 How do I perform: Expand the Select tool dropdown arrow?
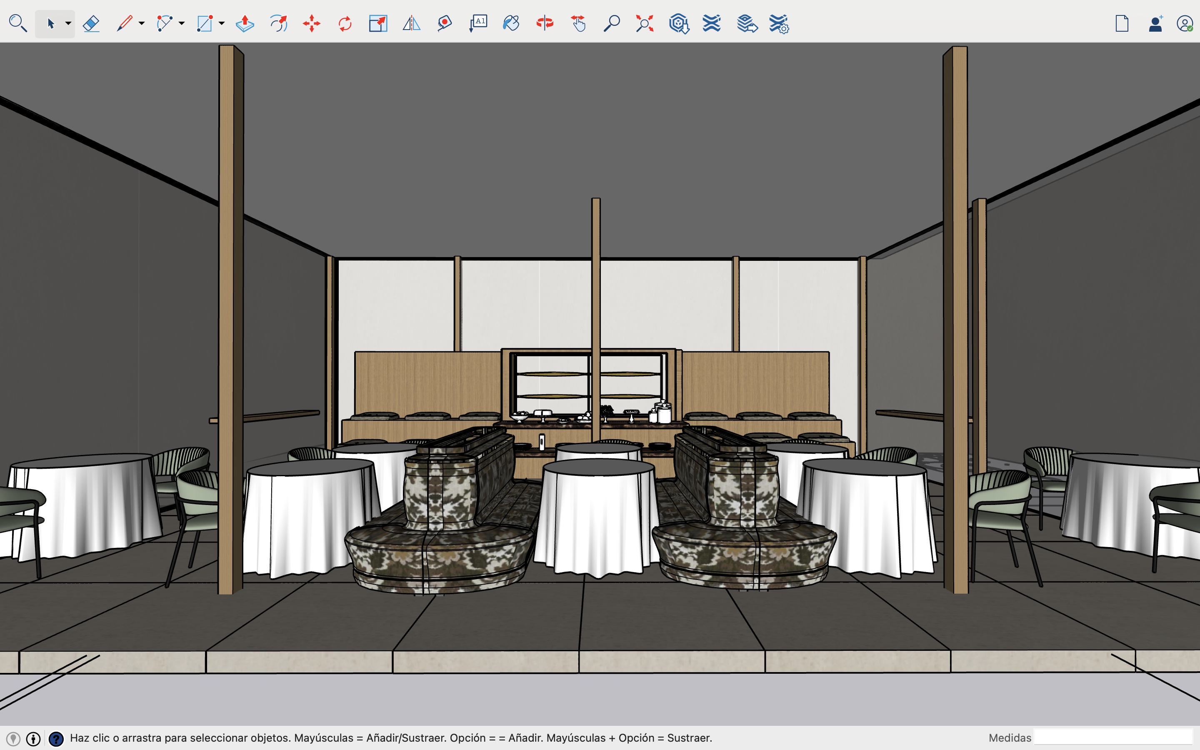click(68, 23)
